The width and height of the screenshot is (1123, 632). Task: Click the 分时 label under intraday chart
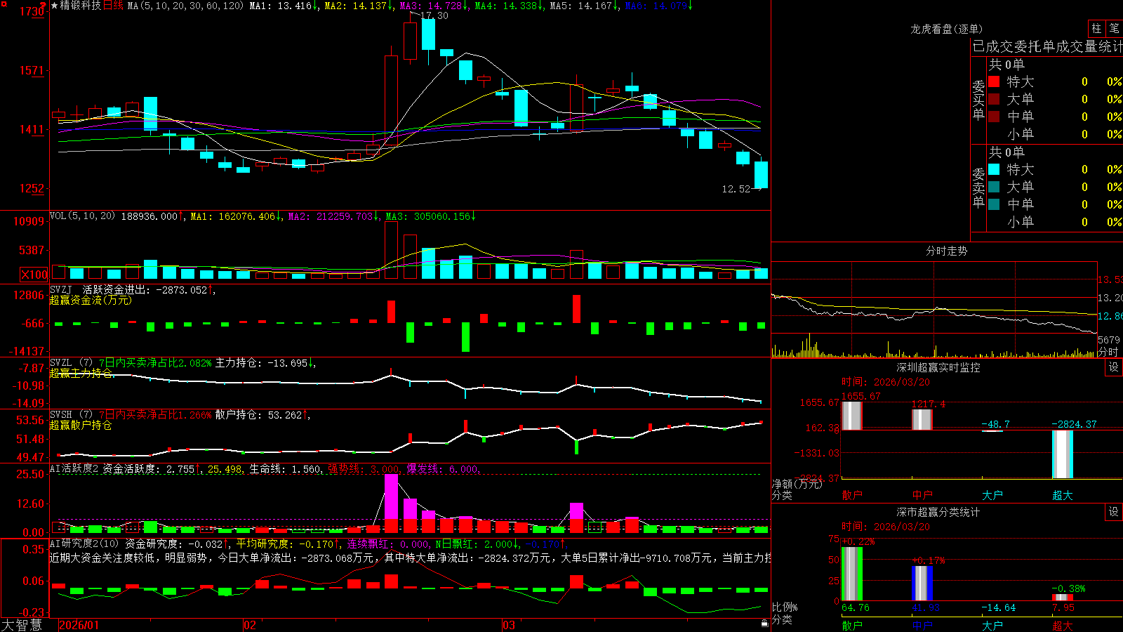[x=1108, y=352]
